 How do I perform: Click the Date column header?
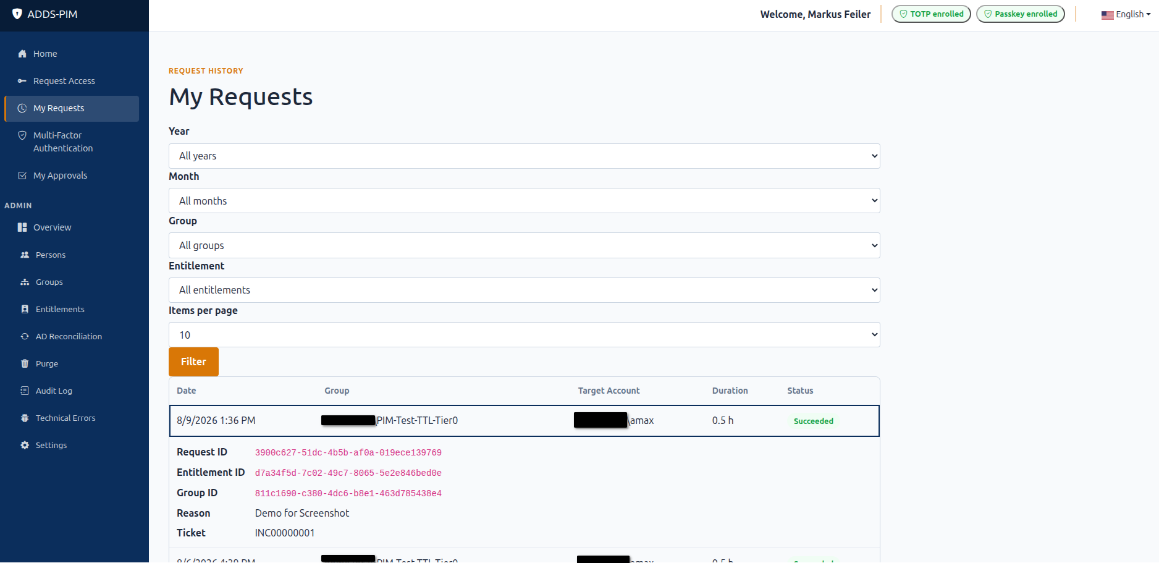tap(186, 391)
